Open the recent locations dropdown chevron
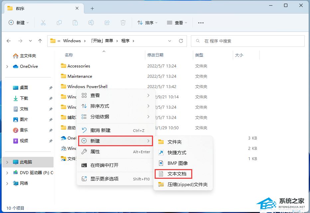 click(x=30, y=41)
